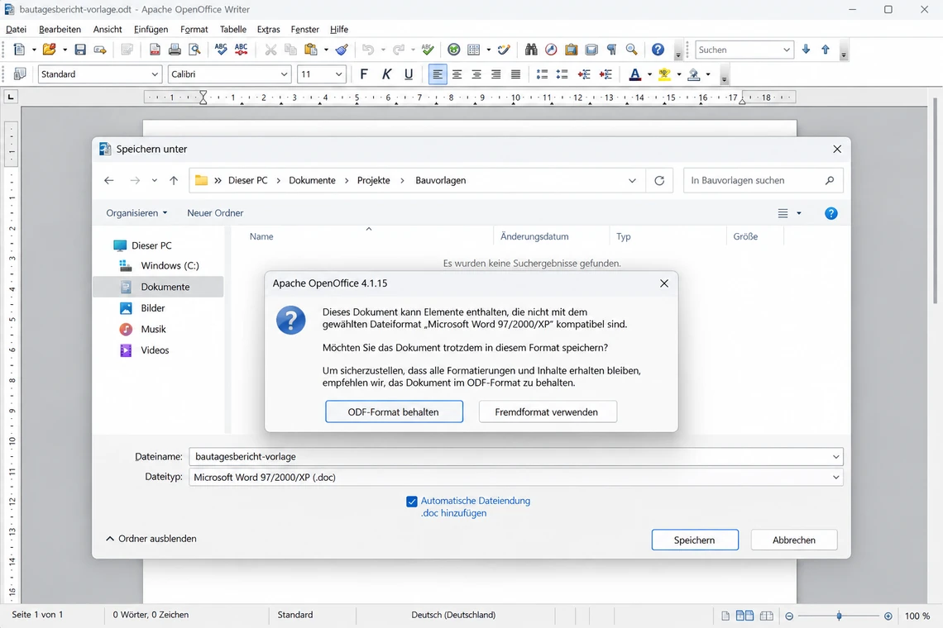
Task: Choose Fremdformat verwenden button
Action: click(548, 412)
